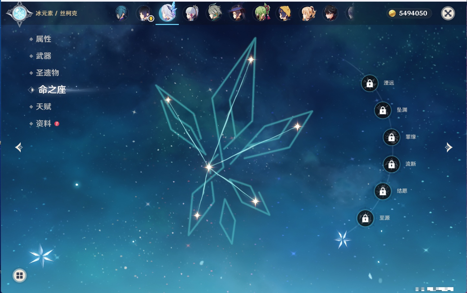
Task: Switch to the 属性 attributes tab
Action: pos(43,39)
